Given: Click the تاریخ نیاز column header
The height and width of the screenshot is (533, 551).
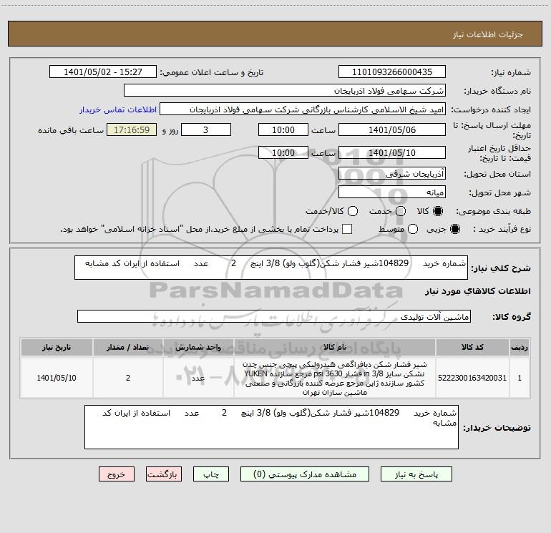Looking at the screenshot, I should [57, 347].
